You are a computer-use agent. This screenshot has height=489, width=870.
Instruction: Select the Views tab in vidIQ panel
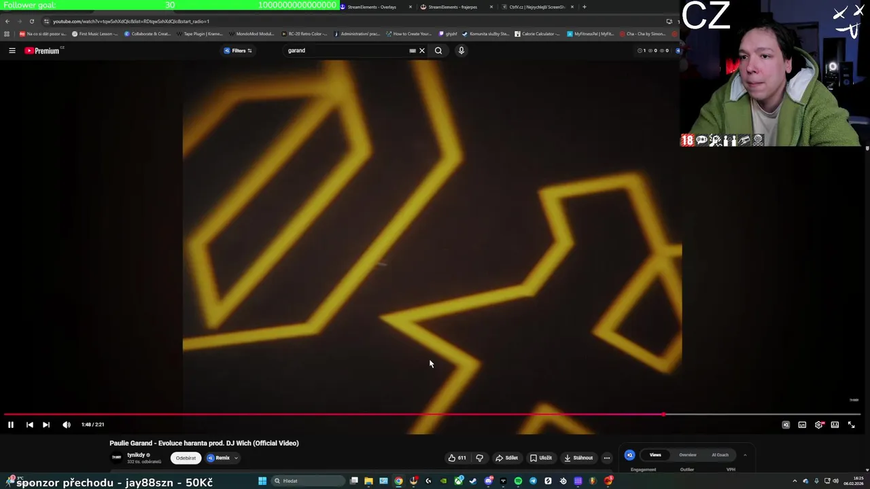click(655, 455)
